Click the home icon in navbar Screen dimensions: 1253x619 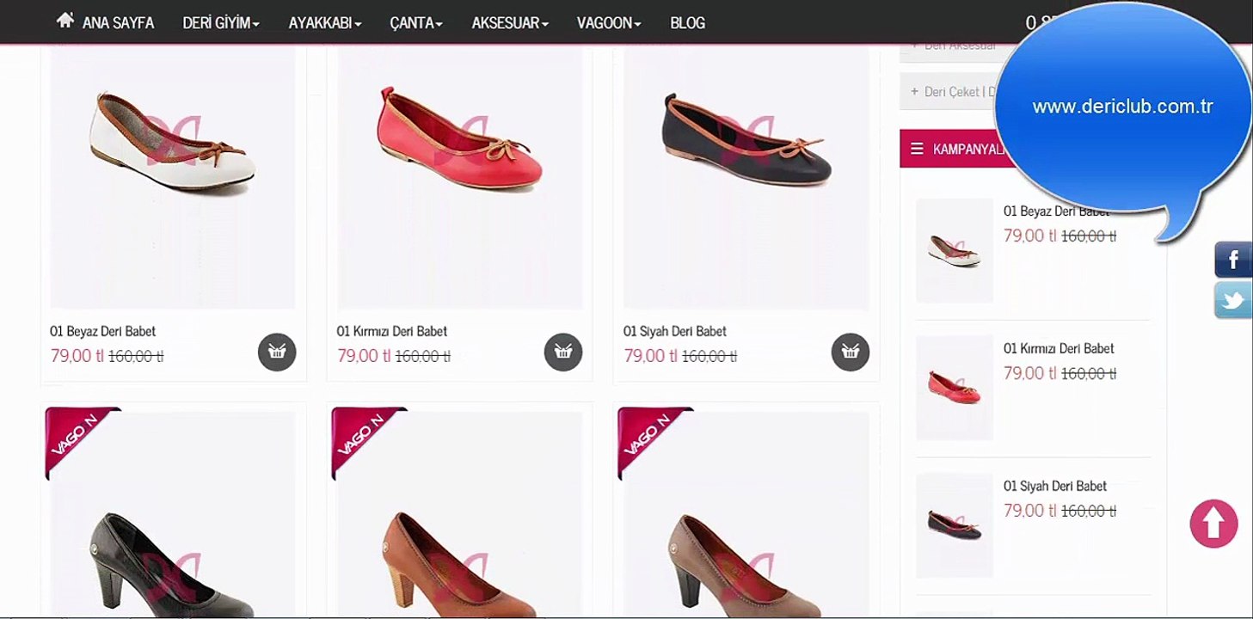click(64, 21)
